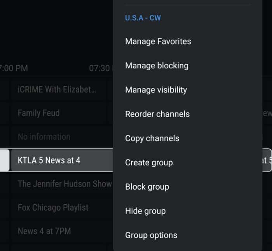Viewport: 272px width, 251px height.
Task: Select Hide group menu item
Action: click(x=145, y=211)
